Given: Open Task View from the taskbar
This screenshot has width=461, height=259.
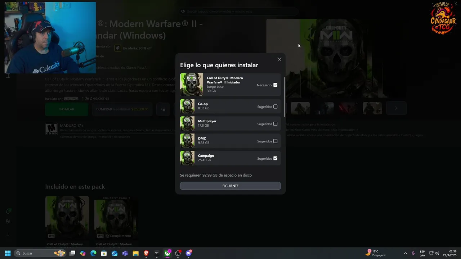Looking at the screenshot, I should 72,253.
